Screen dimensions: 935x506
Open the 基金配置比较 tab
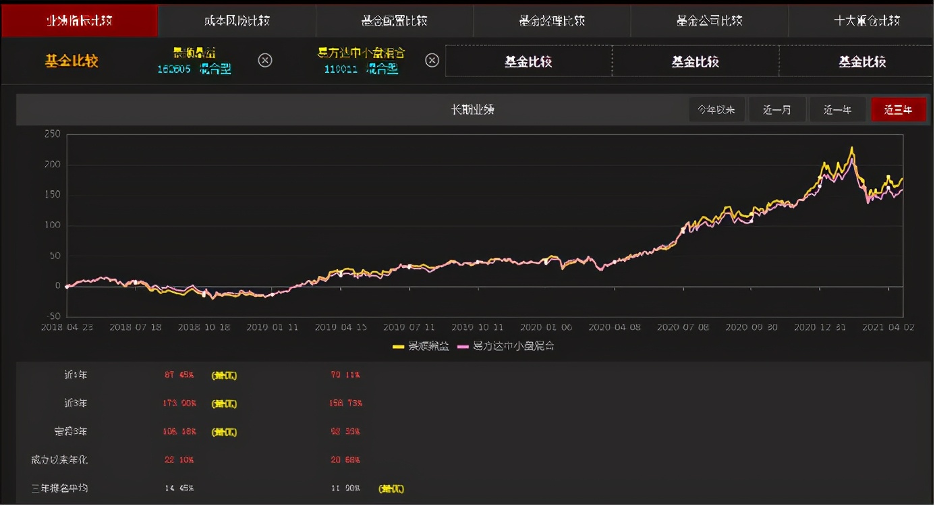tap(394, 20)
